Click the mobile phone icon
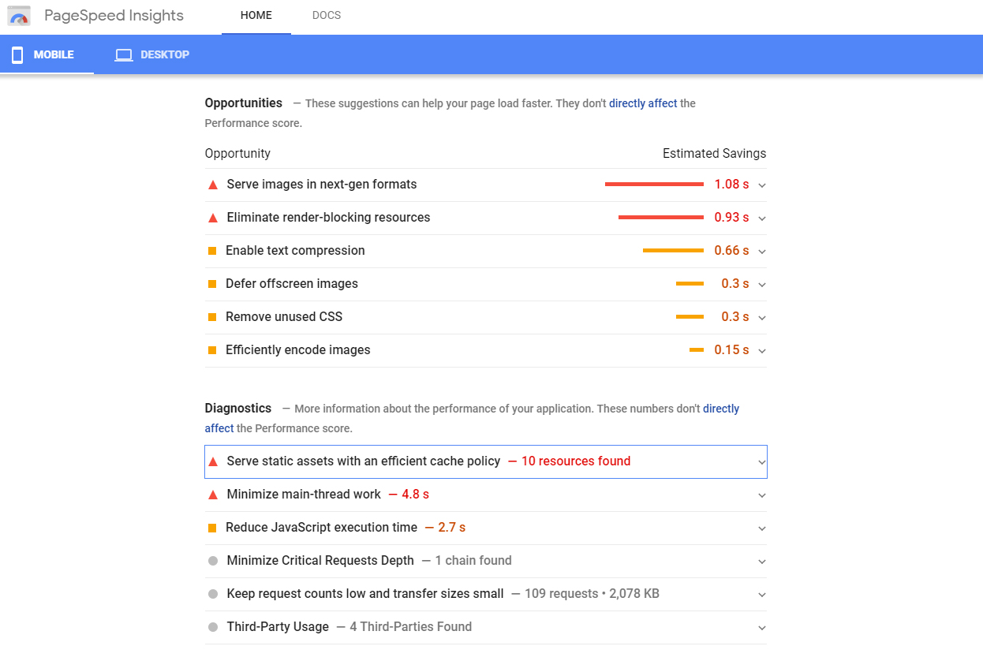The width and height of the screenshot is (983, 661). pos(17,55)
